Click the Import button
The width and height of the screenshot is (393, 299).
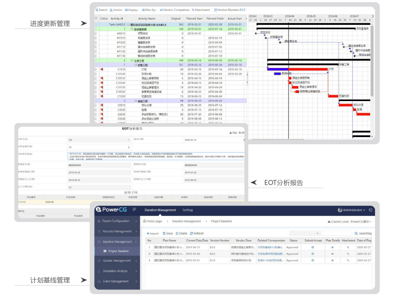click(153, 233)
